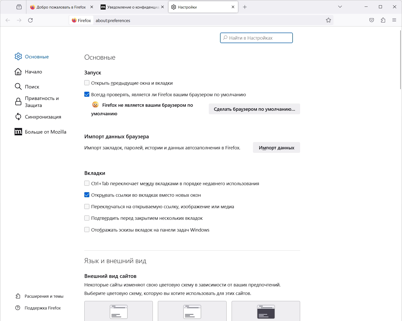402x321 pixels.
Task: Enable Открыть предыдущие окна и вкладки checkbox
Action: coord(87,83)
